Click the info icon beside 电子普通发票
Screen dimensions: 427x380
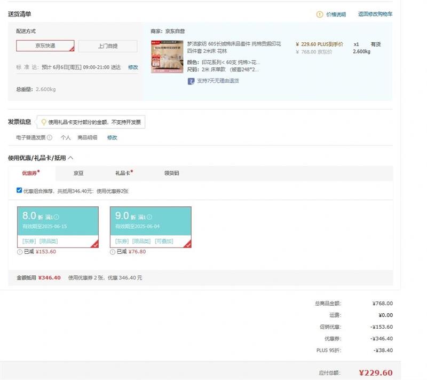[50, 137]
